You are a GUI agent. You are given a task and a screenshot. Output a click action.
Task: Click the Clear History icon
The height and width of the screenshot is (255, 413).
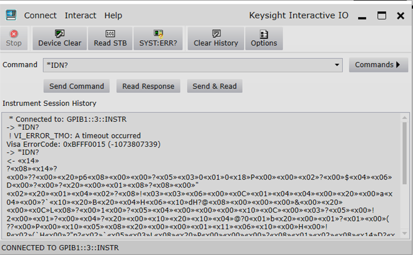point(216,34)
